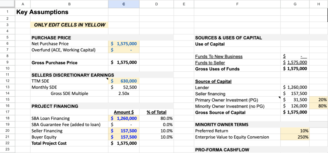The width and height of the screenshot is (328, 153).
Task: Click the Source of Capital label
Action: [213, 81]
